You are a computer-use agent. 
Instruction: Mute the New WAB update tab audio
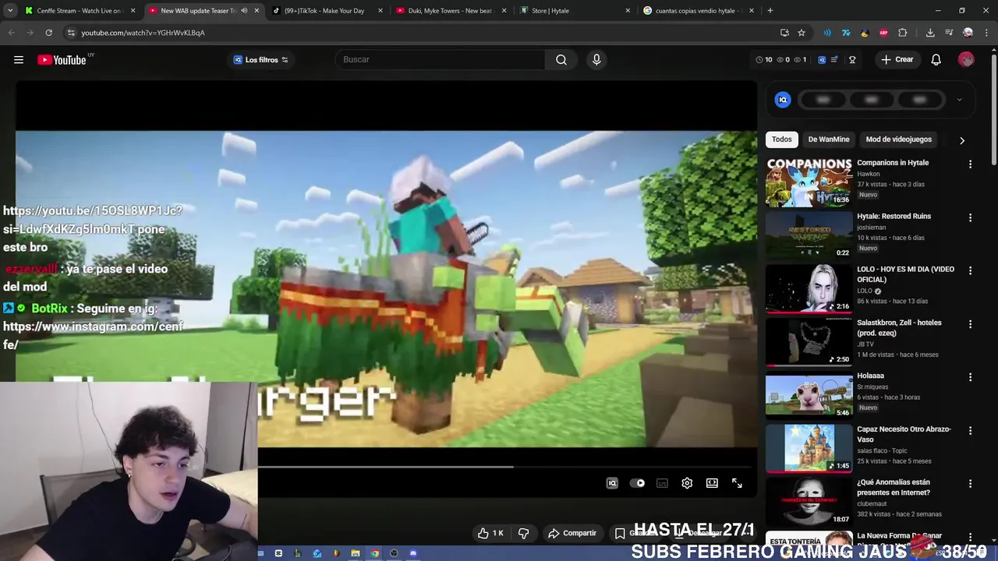pos(244,11)
